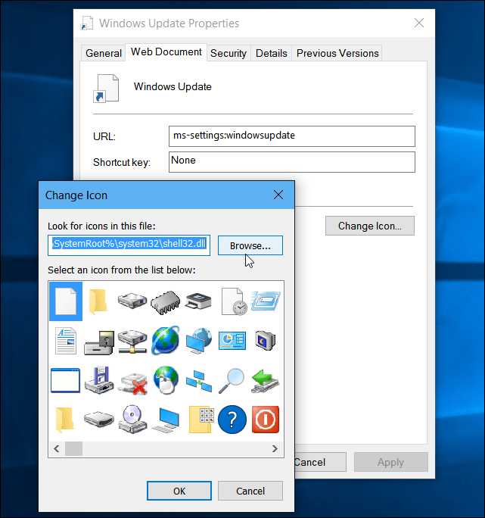Select the printer icon
The height and width of the screenshot is (518, 485).
coord(198,301)
